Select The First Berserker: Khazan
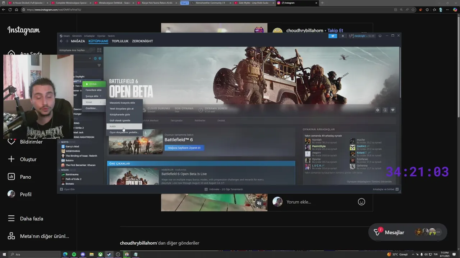Viewport: 460px width, 258px height. point(80,165)
